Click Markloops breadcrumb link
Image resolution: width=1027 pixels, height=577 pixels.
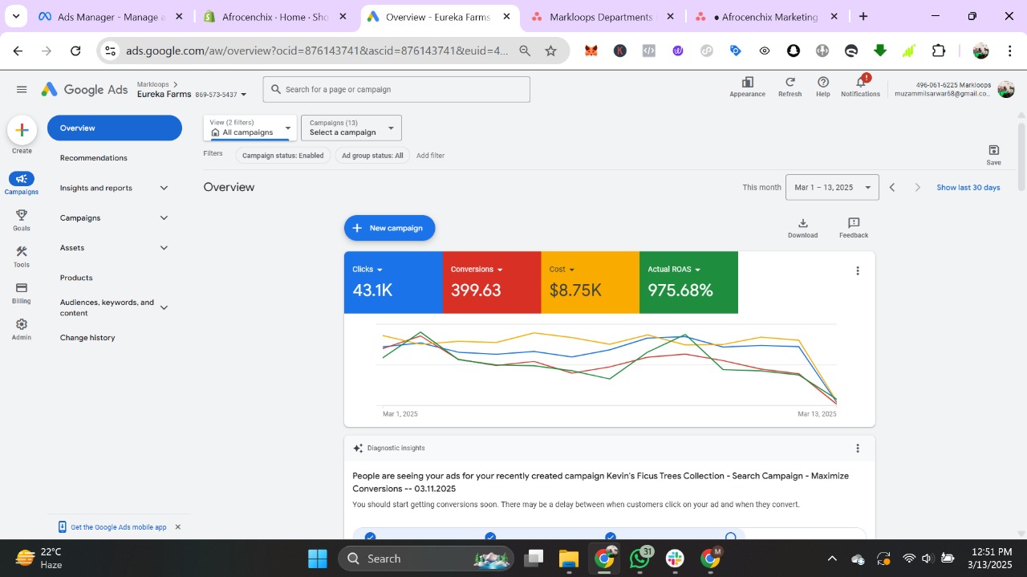pyautogui.click(x=152, y=84)
